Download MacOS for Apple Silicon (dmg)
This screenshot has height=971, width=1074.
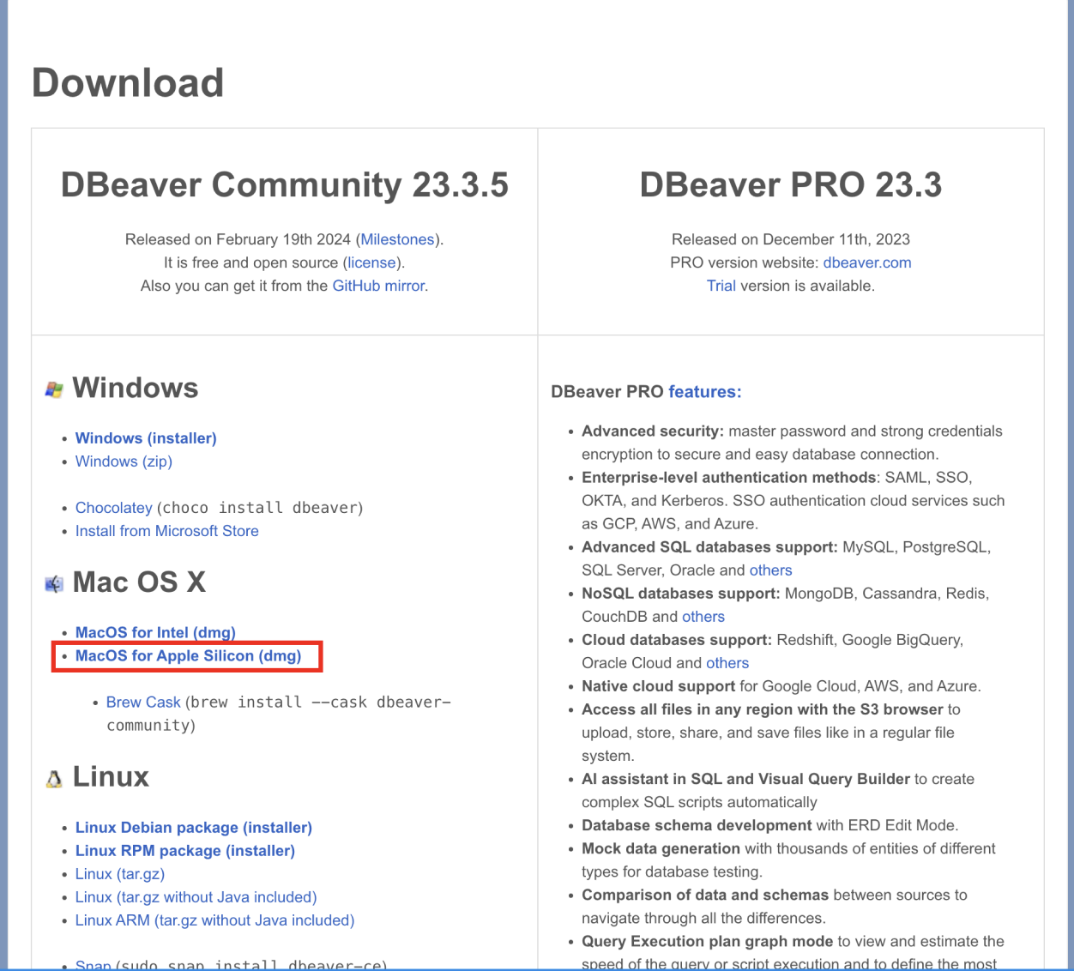pos(189,656)
